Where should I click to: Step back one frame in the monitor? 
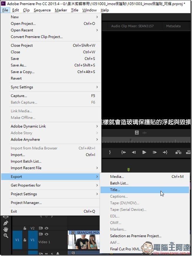[134, 152]
